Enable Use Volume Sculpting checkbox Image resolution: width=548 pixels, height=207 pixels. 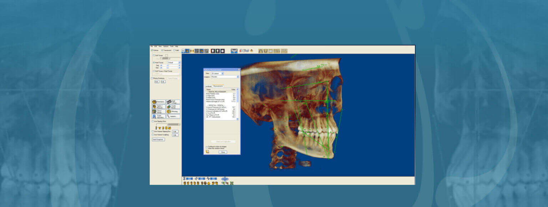pos(153,135)
